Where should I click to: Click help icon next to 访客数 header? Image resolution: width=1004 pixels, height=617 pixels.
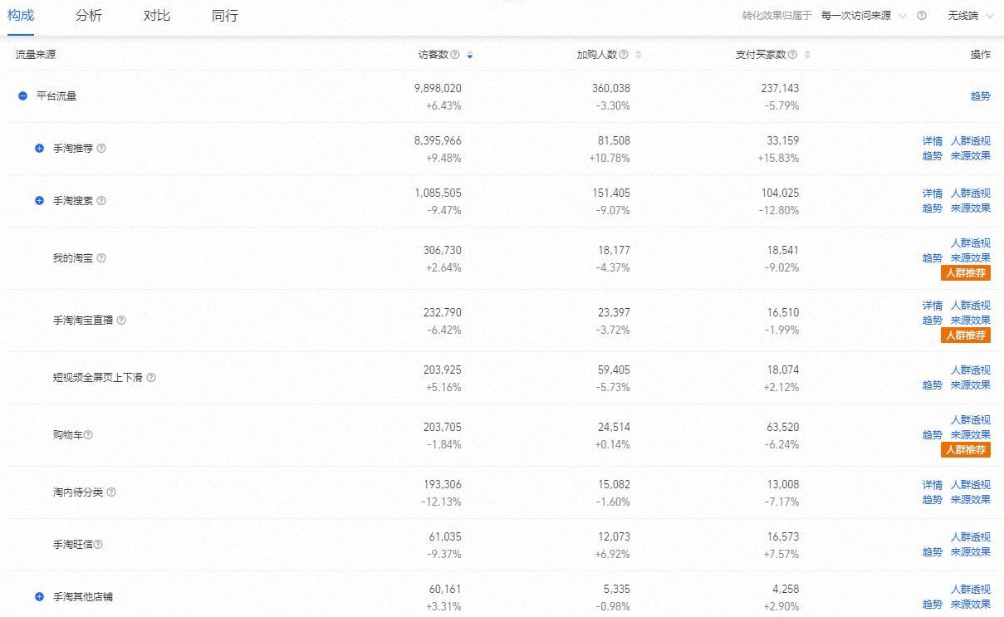pyautogui.click(x=454, y=55)
